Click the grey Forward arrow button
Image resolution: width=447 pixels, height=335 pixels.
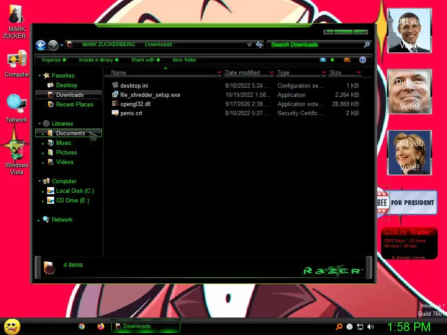[x=53, y=45]
